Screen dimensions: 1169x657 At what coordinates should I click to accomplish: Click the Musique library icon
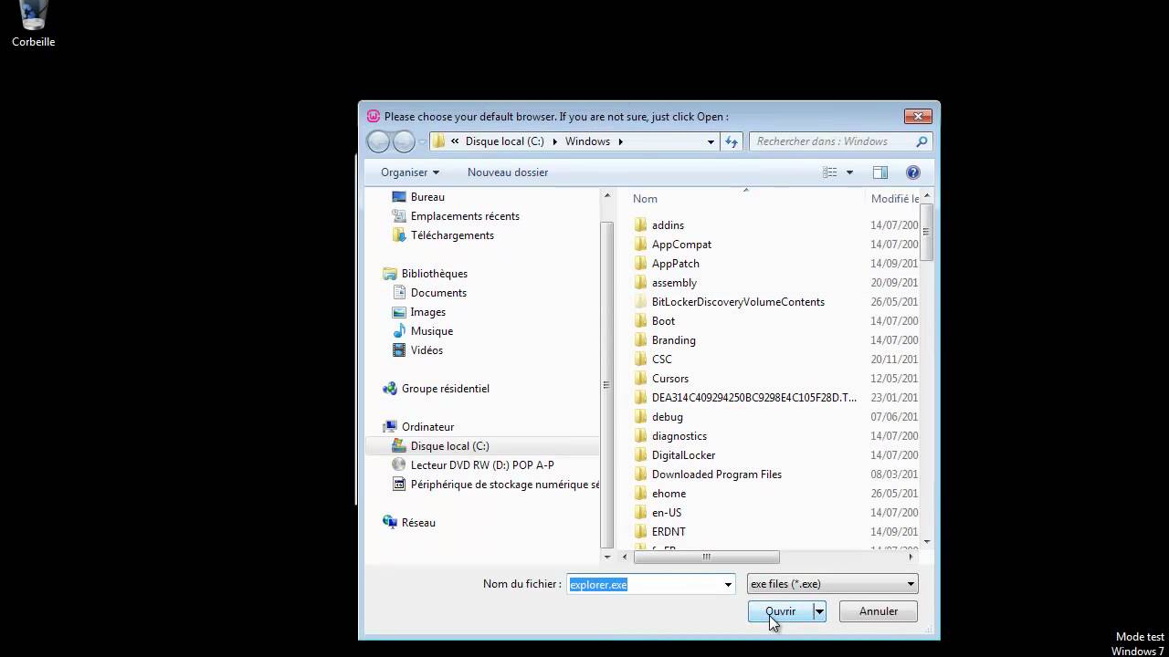[x=399, y=331]
